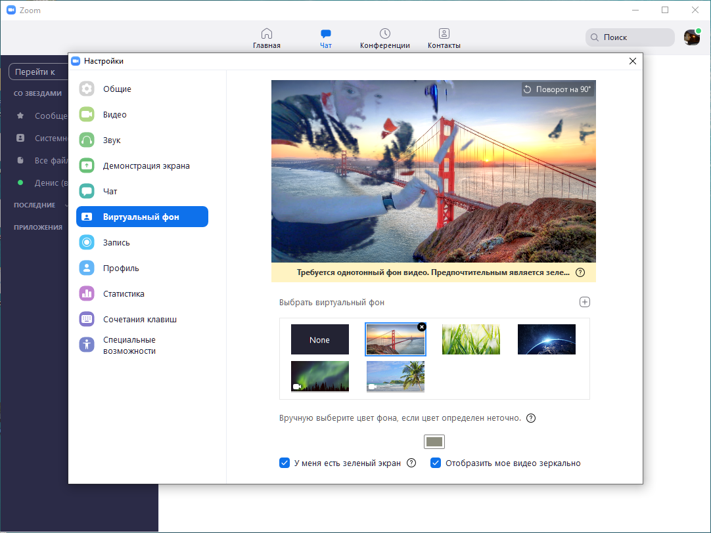Select the None background option

(319, 339)
